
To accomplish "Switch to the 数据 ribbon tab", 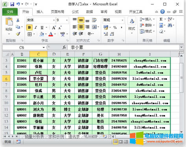I will [x=89, y=12].
